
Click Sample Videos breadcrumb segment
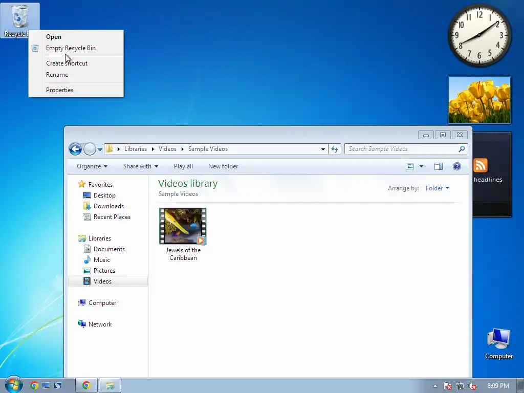coord(208,149)
